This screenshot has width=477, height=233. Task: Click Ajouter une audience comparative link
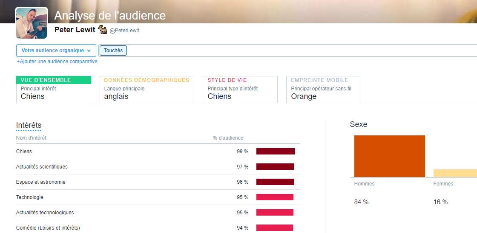pos(57,62)
